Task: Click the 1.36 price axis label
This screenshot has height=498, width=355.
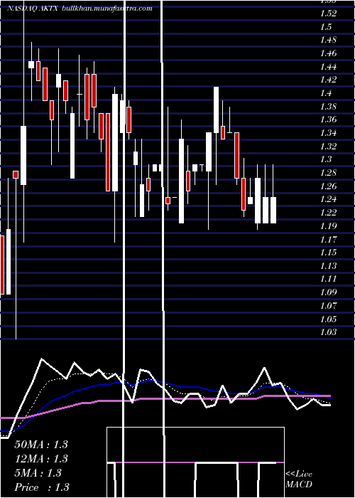Action: (328, 120)
